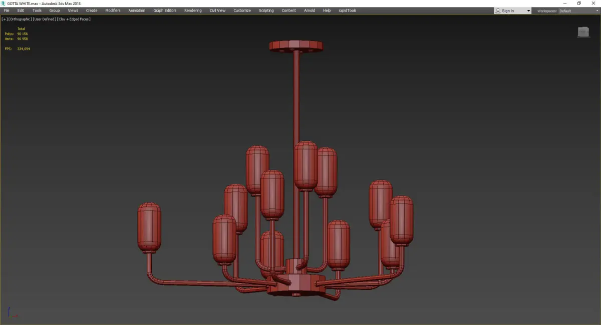The image size is (601, 325).
Task: Open the Scripting menu
Action: [266, 10]
